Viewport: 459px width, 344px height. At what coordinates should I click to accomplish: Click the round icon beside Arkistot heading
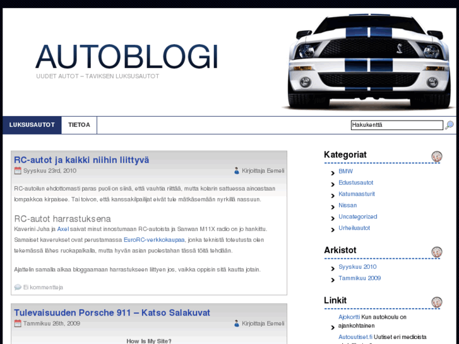436,252
